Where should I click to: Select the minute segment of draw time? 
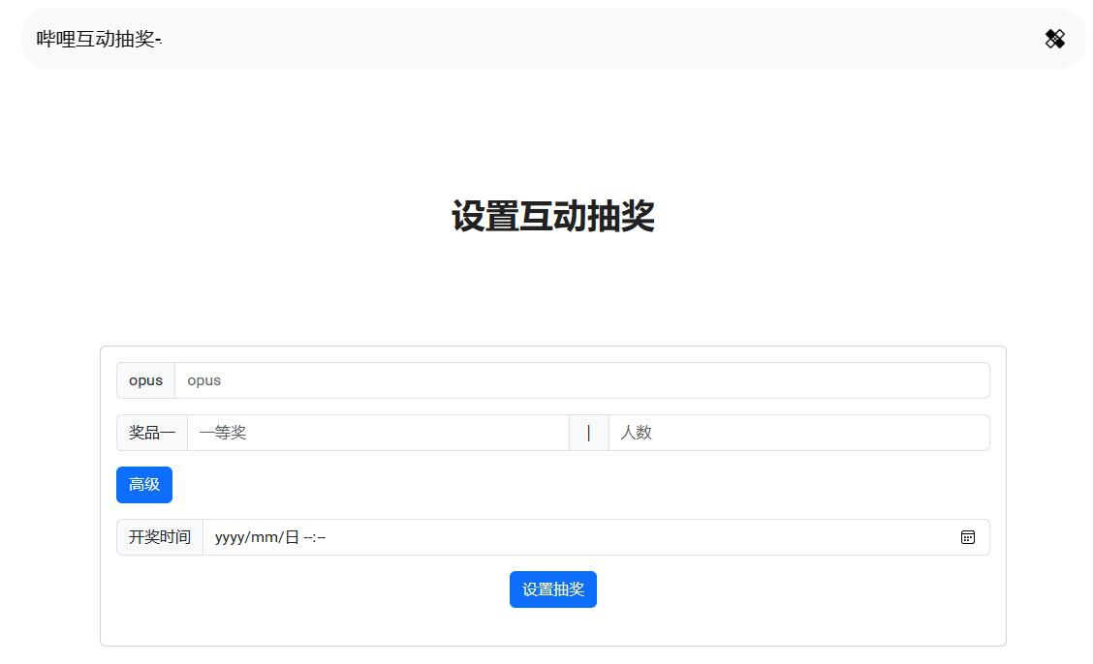pos(322,537)
